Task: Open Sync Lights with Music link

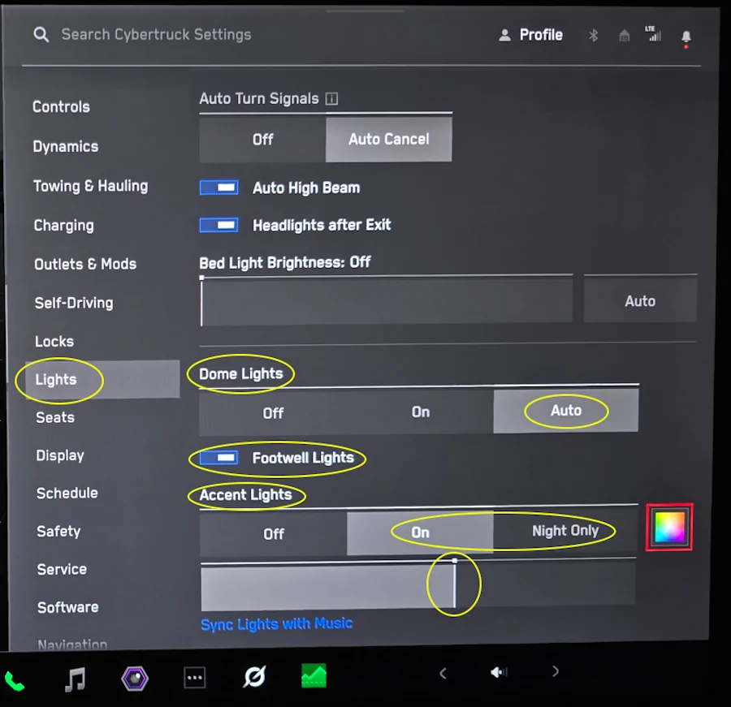Action: coord(276,623)
